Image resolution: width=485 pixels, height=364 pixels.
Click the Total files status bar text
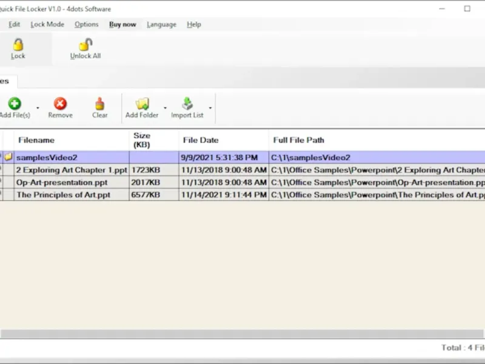[x=463, y=348]
